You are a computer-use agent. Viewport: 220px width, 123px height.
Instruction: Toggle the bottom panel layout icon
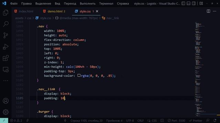[188, 3]
